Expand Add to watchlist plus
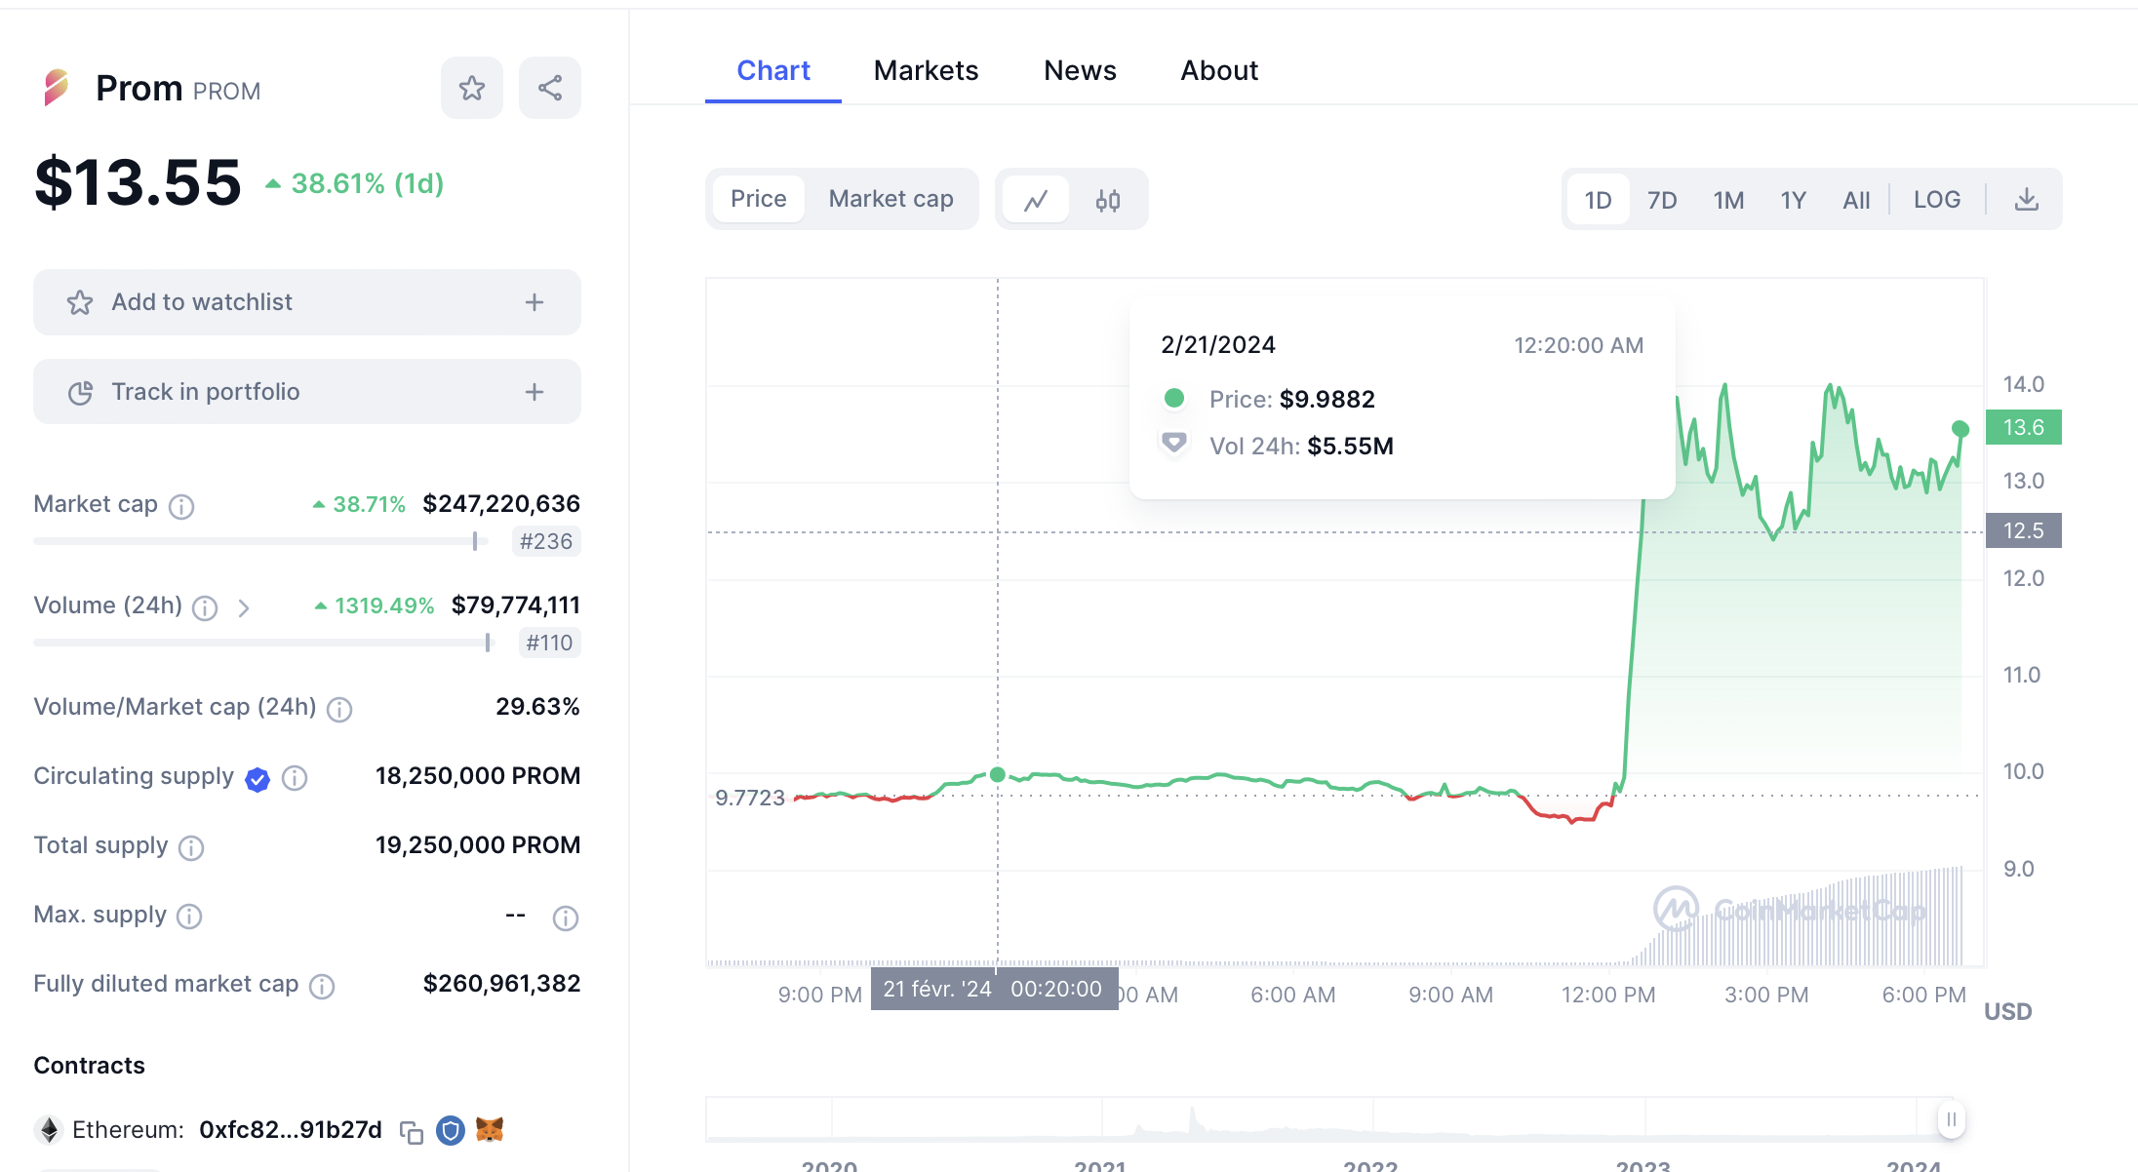 tap(534, 302)
